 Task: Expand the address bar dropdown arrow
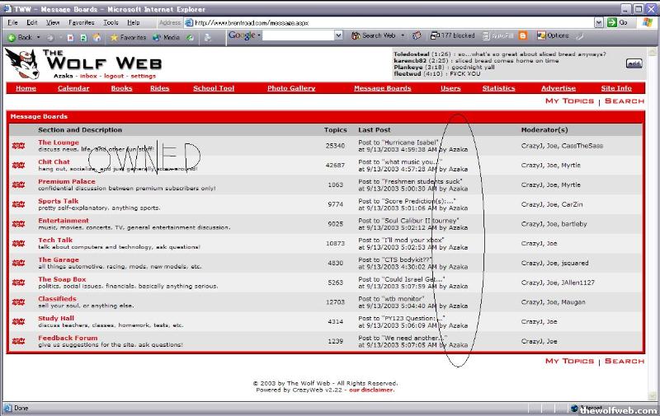tap(599, 23)
